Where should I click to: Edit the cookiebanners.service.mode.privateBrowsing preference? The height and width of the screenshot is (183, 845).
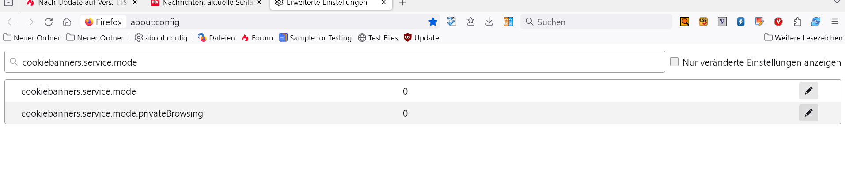(x=808, y=113)
